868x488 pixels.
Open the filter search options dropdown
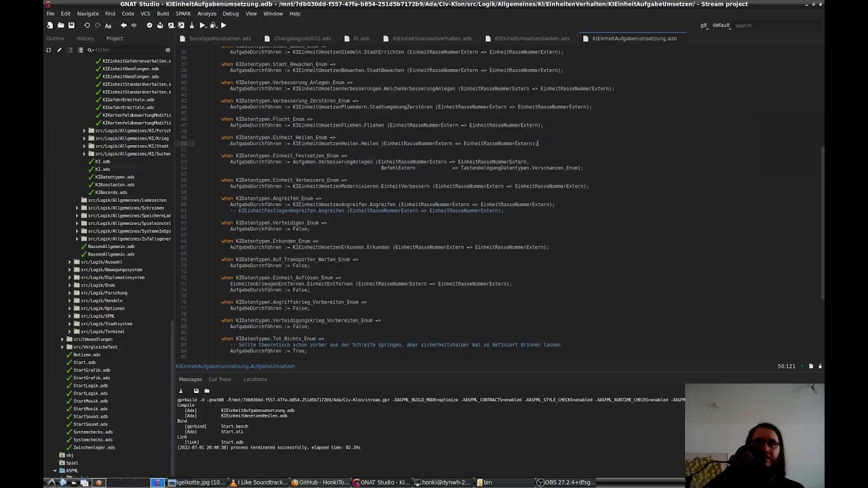click(91, 49)
